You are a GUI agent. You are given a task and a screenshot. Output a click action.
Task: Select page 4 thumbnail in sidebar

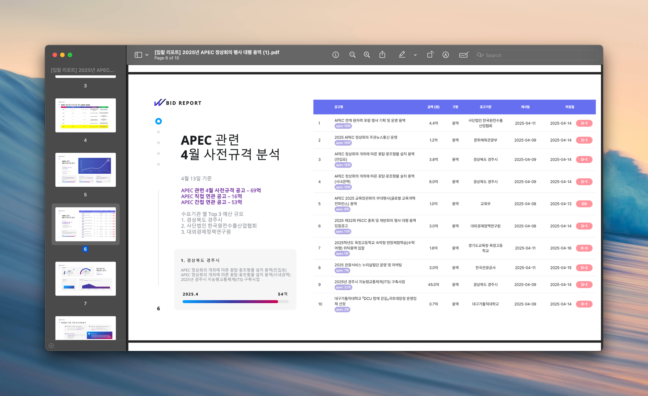pos(86,115)
